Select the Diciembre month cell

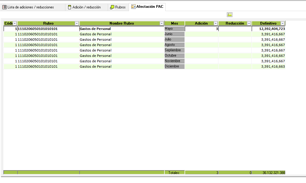(x=174, y=66)
